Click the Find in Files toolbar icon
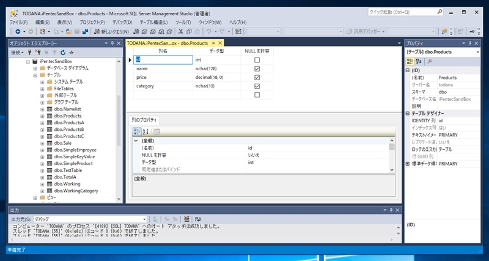The height and width of the screenshot is (261, 489). click(x=444, y=32)
